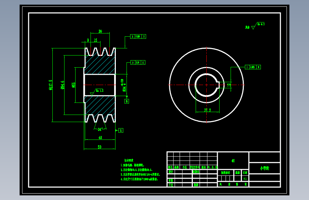This screenshot has height=200, width=309.
Task: Click the part name 小带轮 in title block
Action: [x=265, y=168]
